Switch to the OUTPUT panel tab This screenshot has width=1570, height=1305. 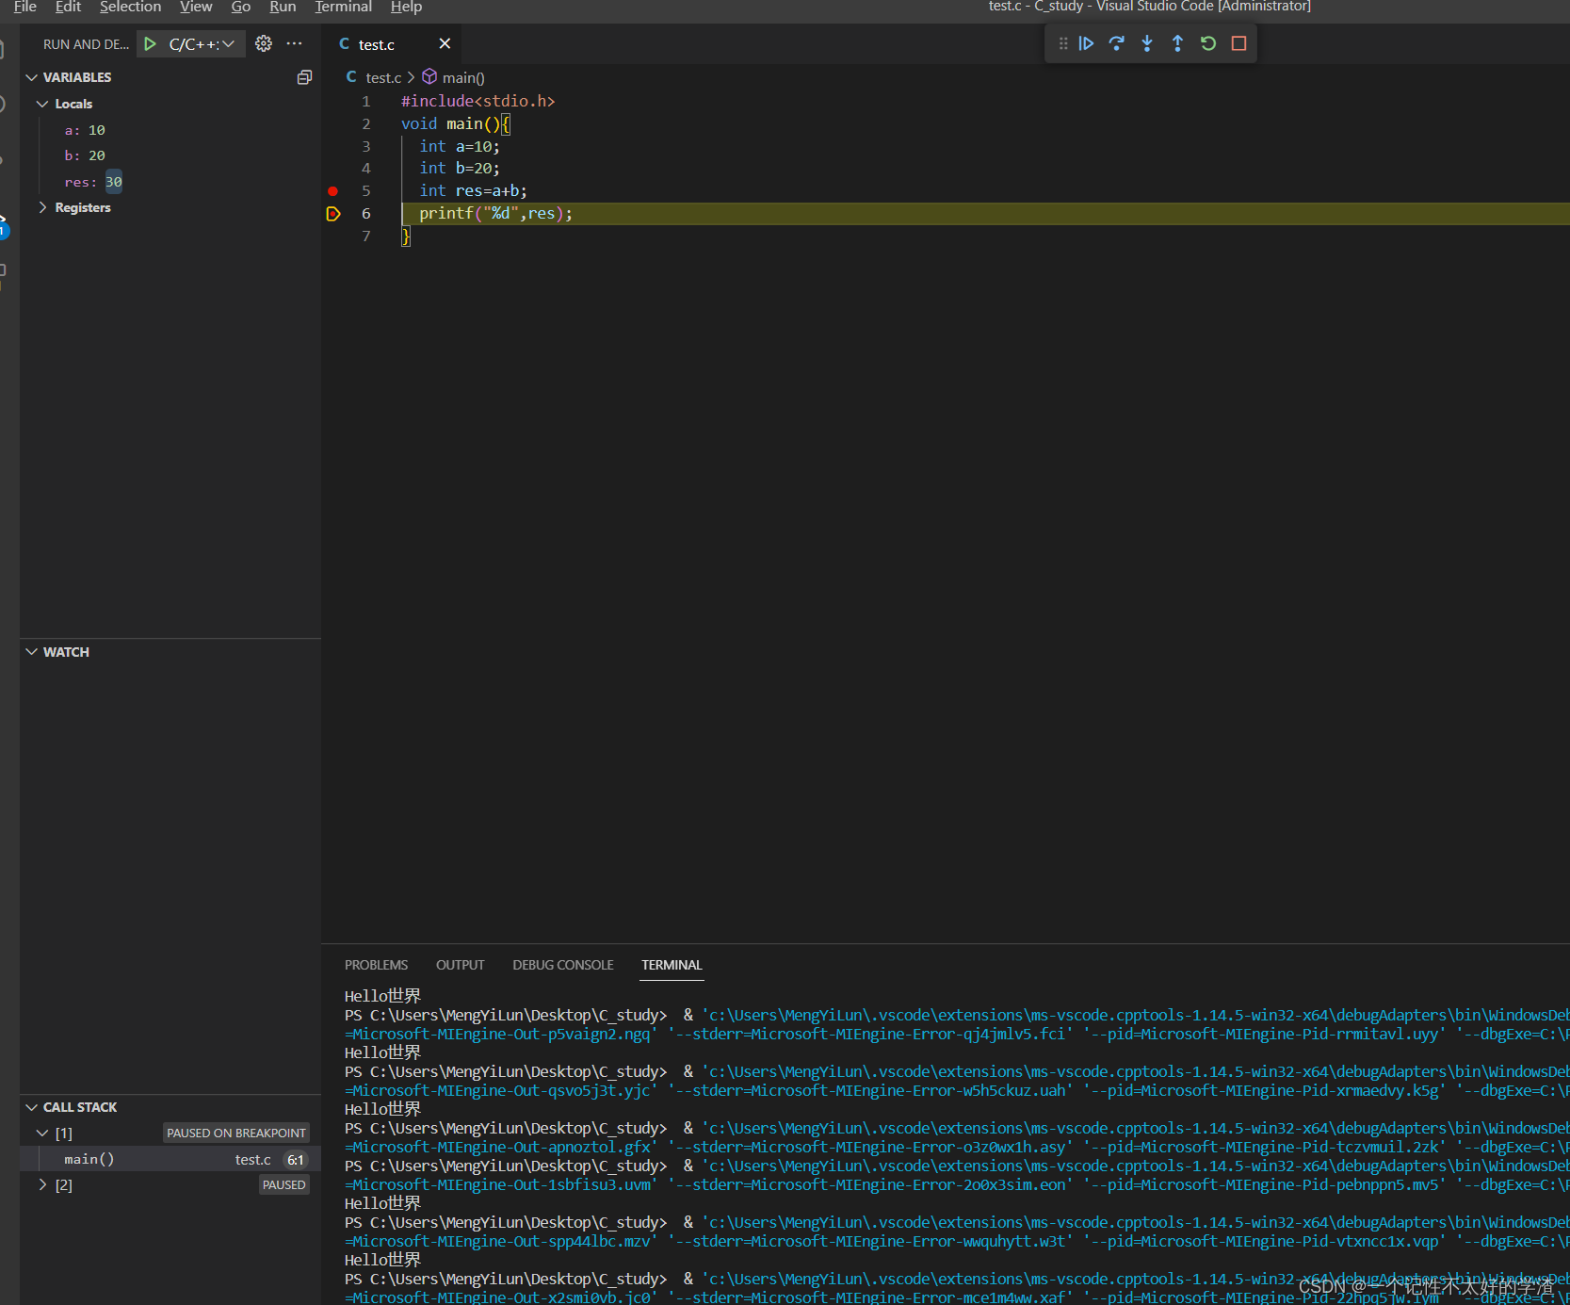(x=460, y=965)
